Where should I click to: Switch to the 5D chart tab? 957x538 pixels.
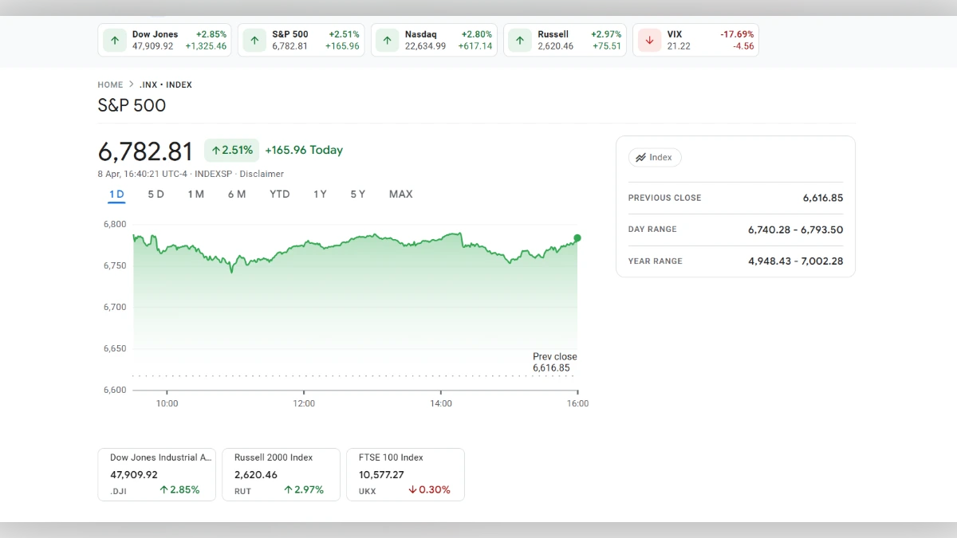point(156,194)
